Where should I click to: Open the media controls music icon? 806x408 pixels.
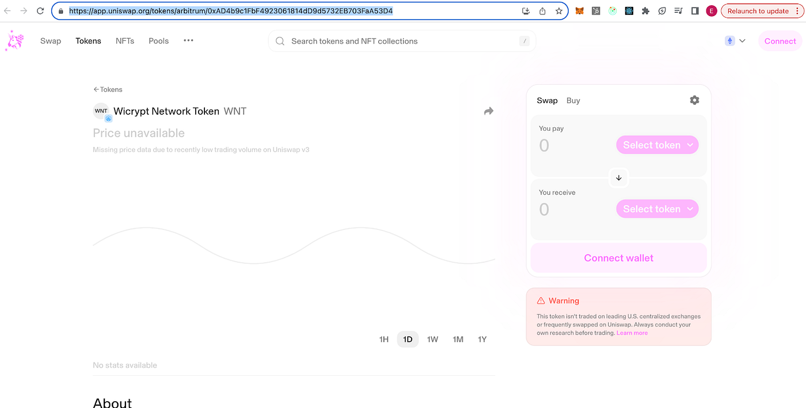[678, 11]
